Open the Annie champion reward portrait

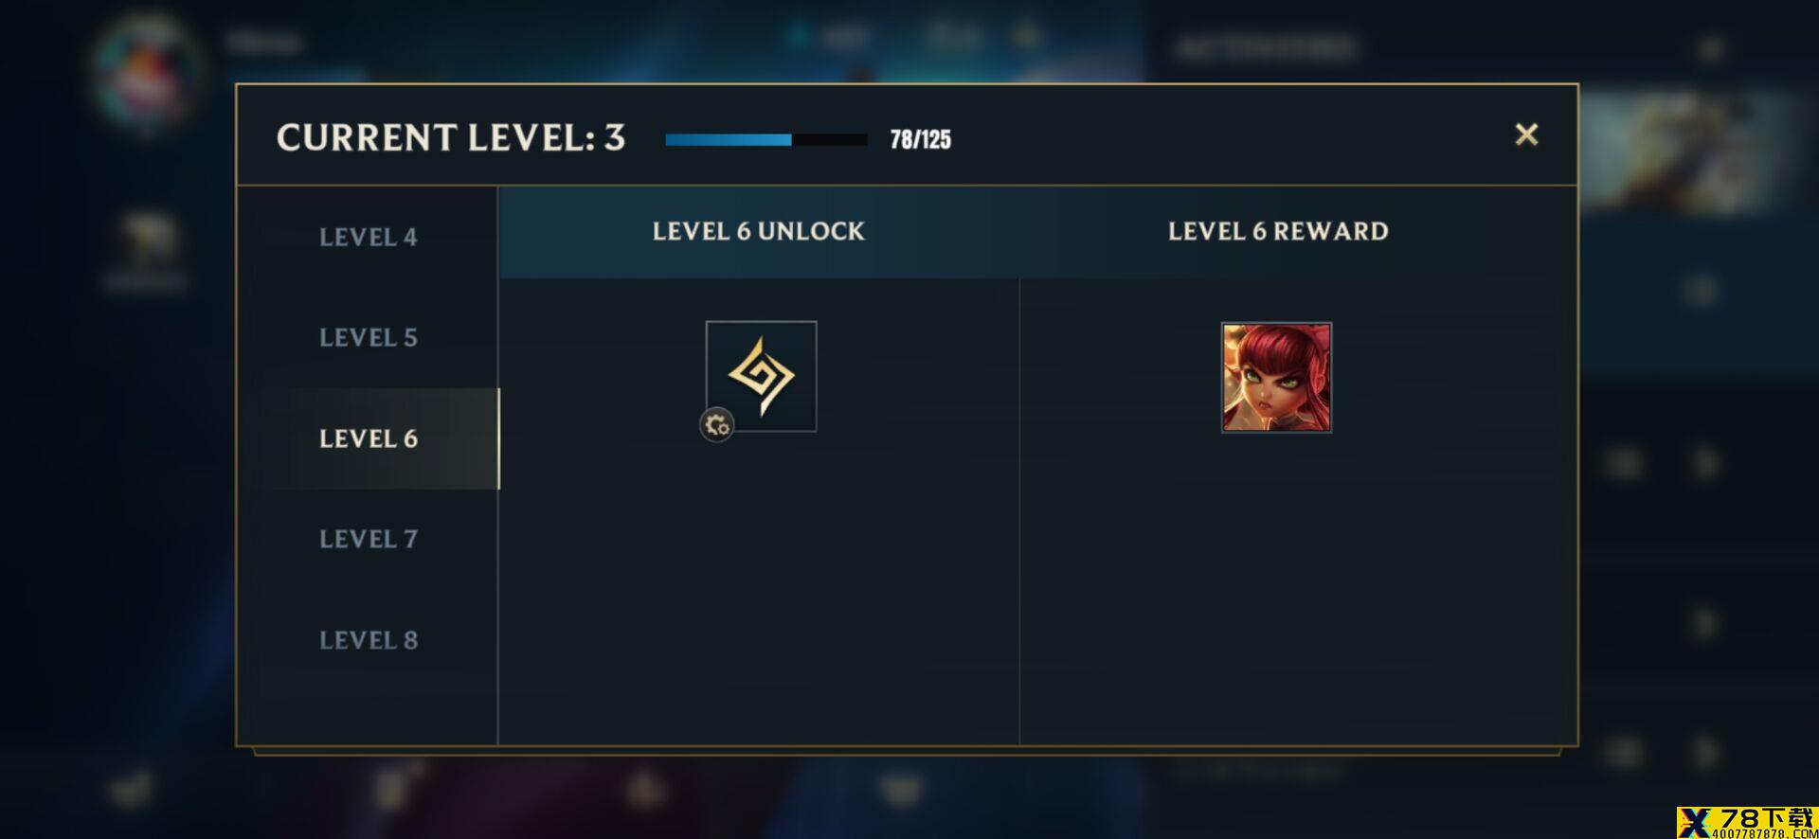click(1276, 377)
